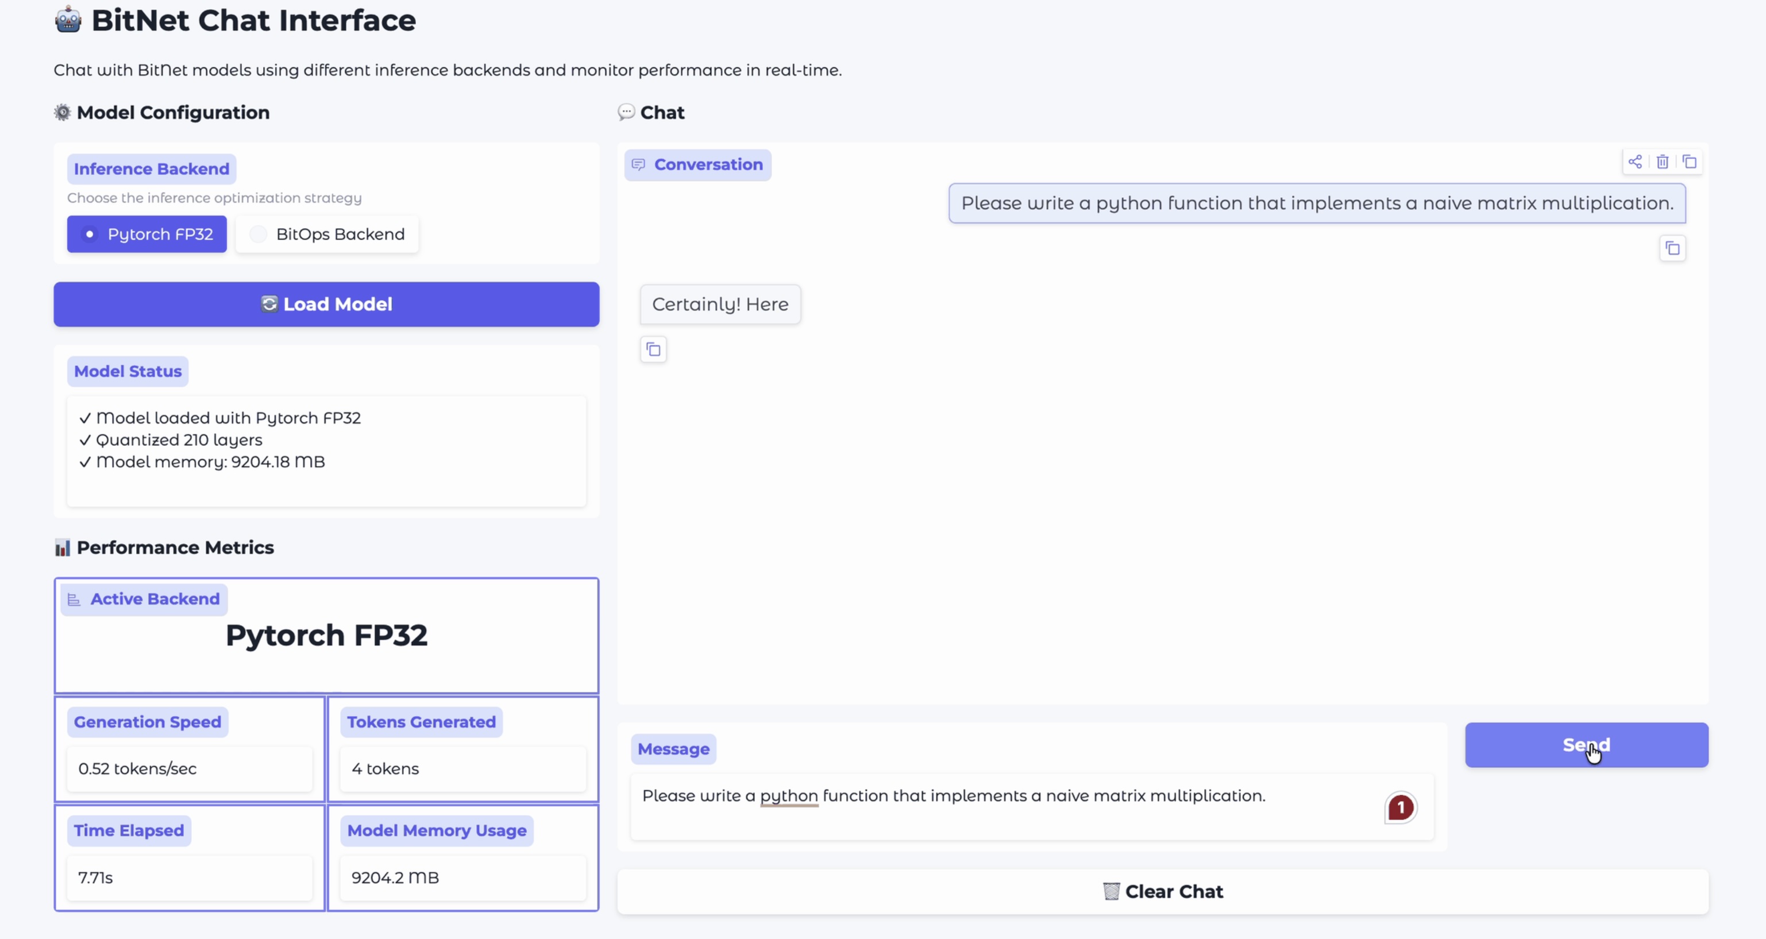The height and width of the screenshot is (939, 1766).
Task: Click the Model Status badge
Action: click(x=128, y=371)
